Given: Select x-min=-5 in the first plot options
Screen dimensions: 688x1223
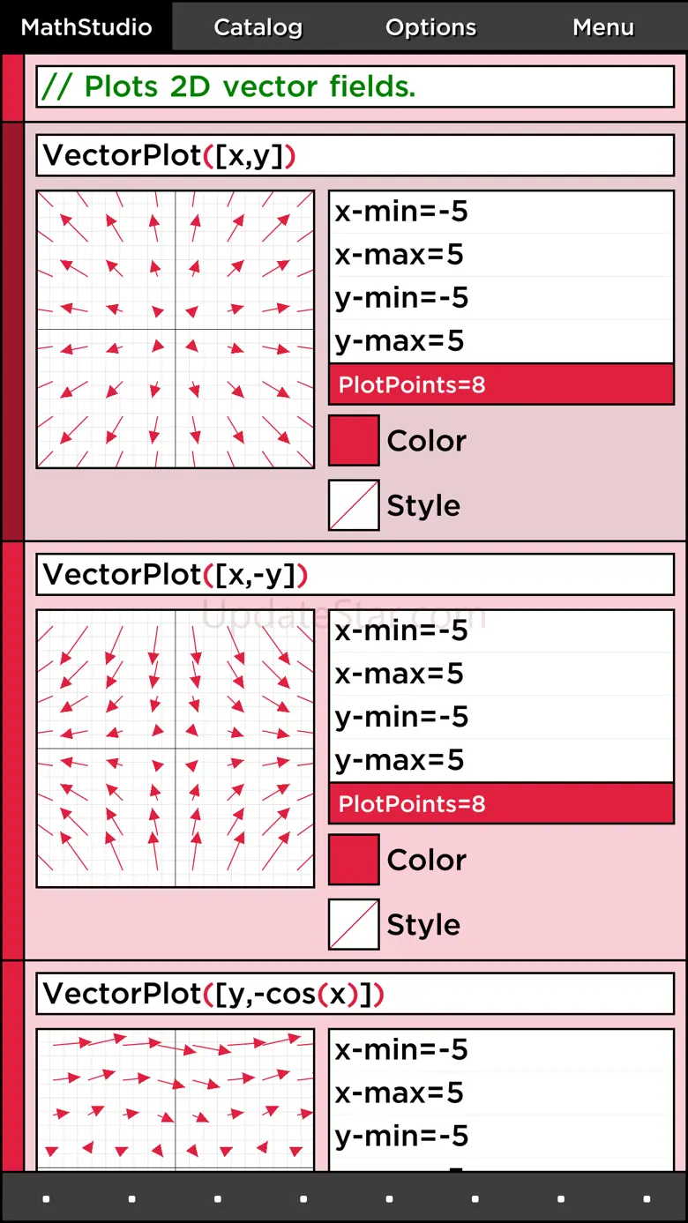Looking at the screenshot, I should pos(501,212).
